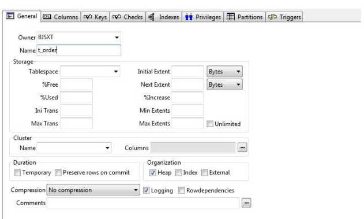Image resolution: width=364 pixels, height=219 pixels.
Task: Enable the Rowdependencies checkbox
Action: coord(182,190)
